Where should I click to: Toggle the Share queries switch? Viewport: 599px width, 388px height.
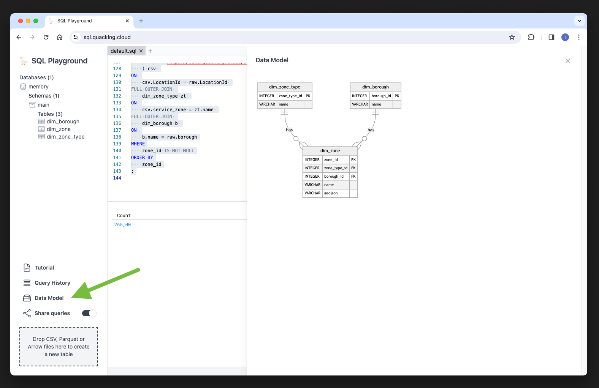tap(89, 313)
